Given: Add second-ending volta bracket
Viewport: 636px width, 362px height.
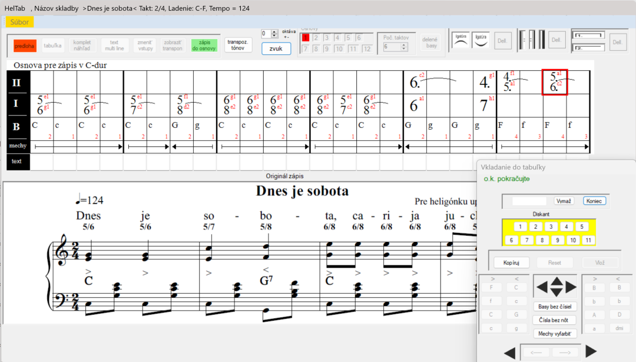Looking at the screenshot, I should 588,48.
